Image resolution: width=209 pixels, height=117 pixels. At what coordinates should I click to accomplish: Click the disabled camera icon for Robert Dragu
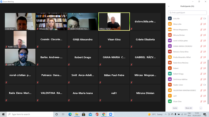coord(205,74)
